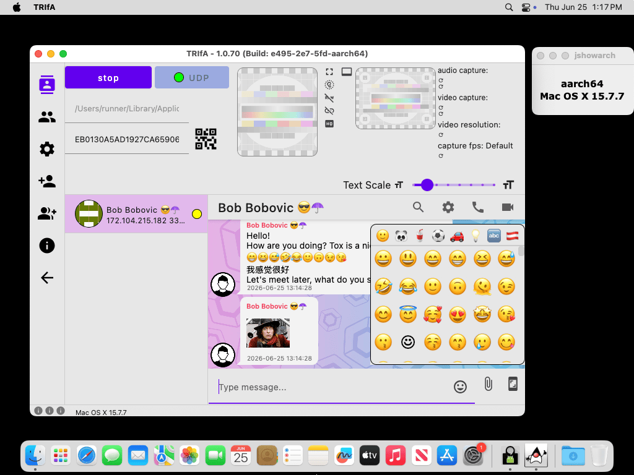Open the TRIfA application menu

45,7
